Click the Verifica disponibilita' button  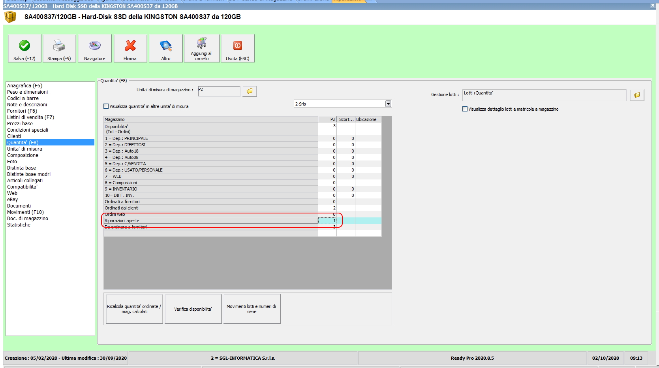193,309
